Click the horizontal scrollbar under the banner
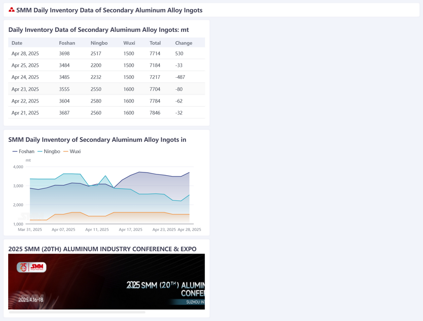The width and height of the screenshot is (423, 321). 77,312
